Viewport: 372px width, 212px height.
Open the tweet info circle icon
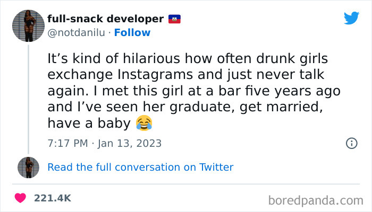351,143
